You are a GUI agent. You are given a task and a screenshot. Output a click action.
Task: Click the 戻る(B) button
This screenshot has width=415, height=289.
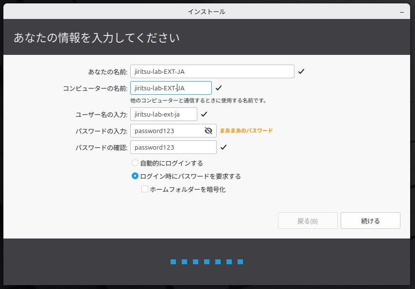tap(308, 220)
